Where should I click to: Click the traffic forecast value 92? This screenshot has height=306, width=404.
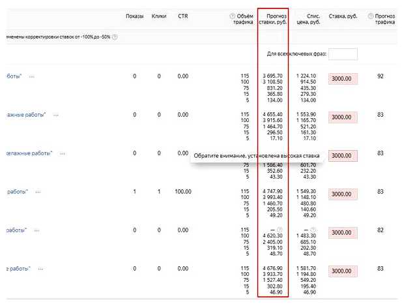point(381,76)
